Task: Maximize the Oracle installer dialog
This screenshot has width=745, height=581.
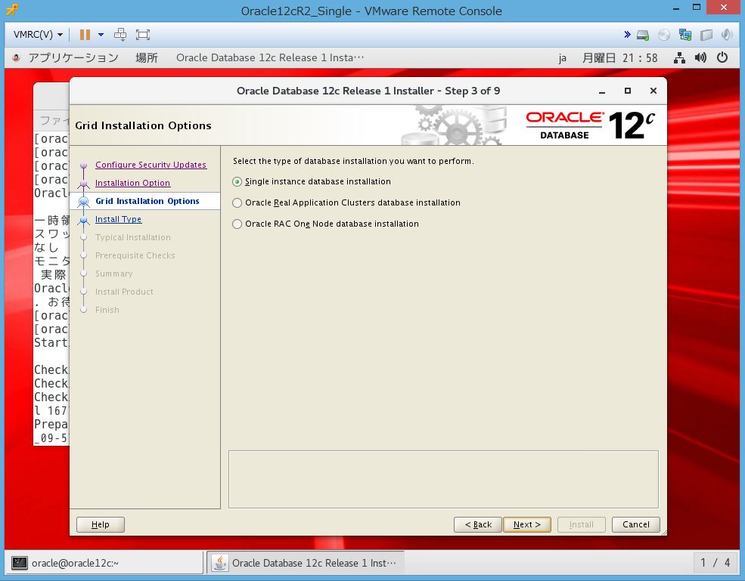Action: point(628,91)
